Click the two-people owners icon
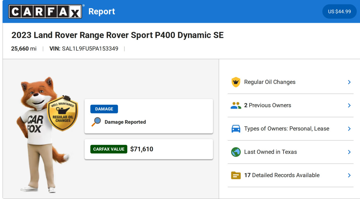This screenshot has width=360, height=199. (236, 105)
